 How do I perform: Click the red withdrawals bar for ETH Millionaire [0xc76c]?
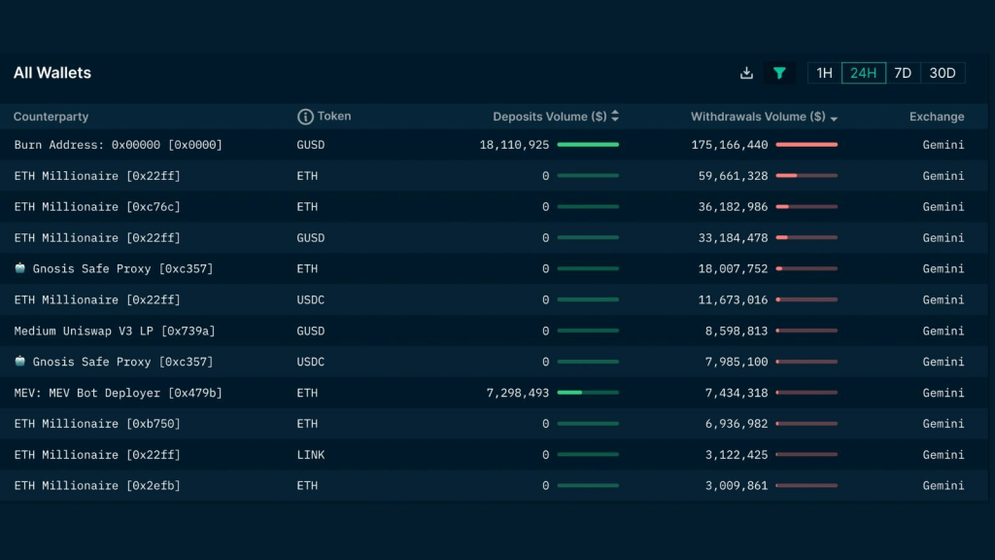point(806,207)
